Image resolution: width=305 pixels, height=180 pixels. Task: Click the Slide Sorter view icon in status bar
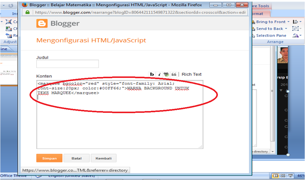(x=283, y=176)
